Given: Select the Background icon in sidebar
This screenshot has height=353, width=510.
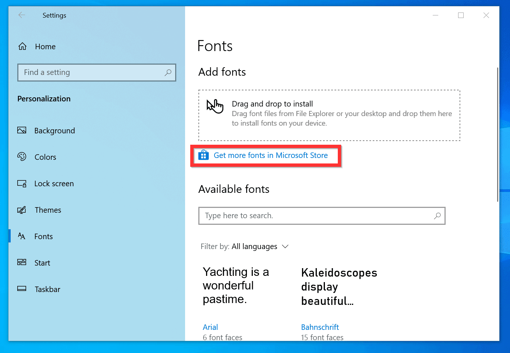Looking at the screenshot, I should click(x=22, y=130).
